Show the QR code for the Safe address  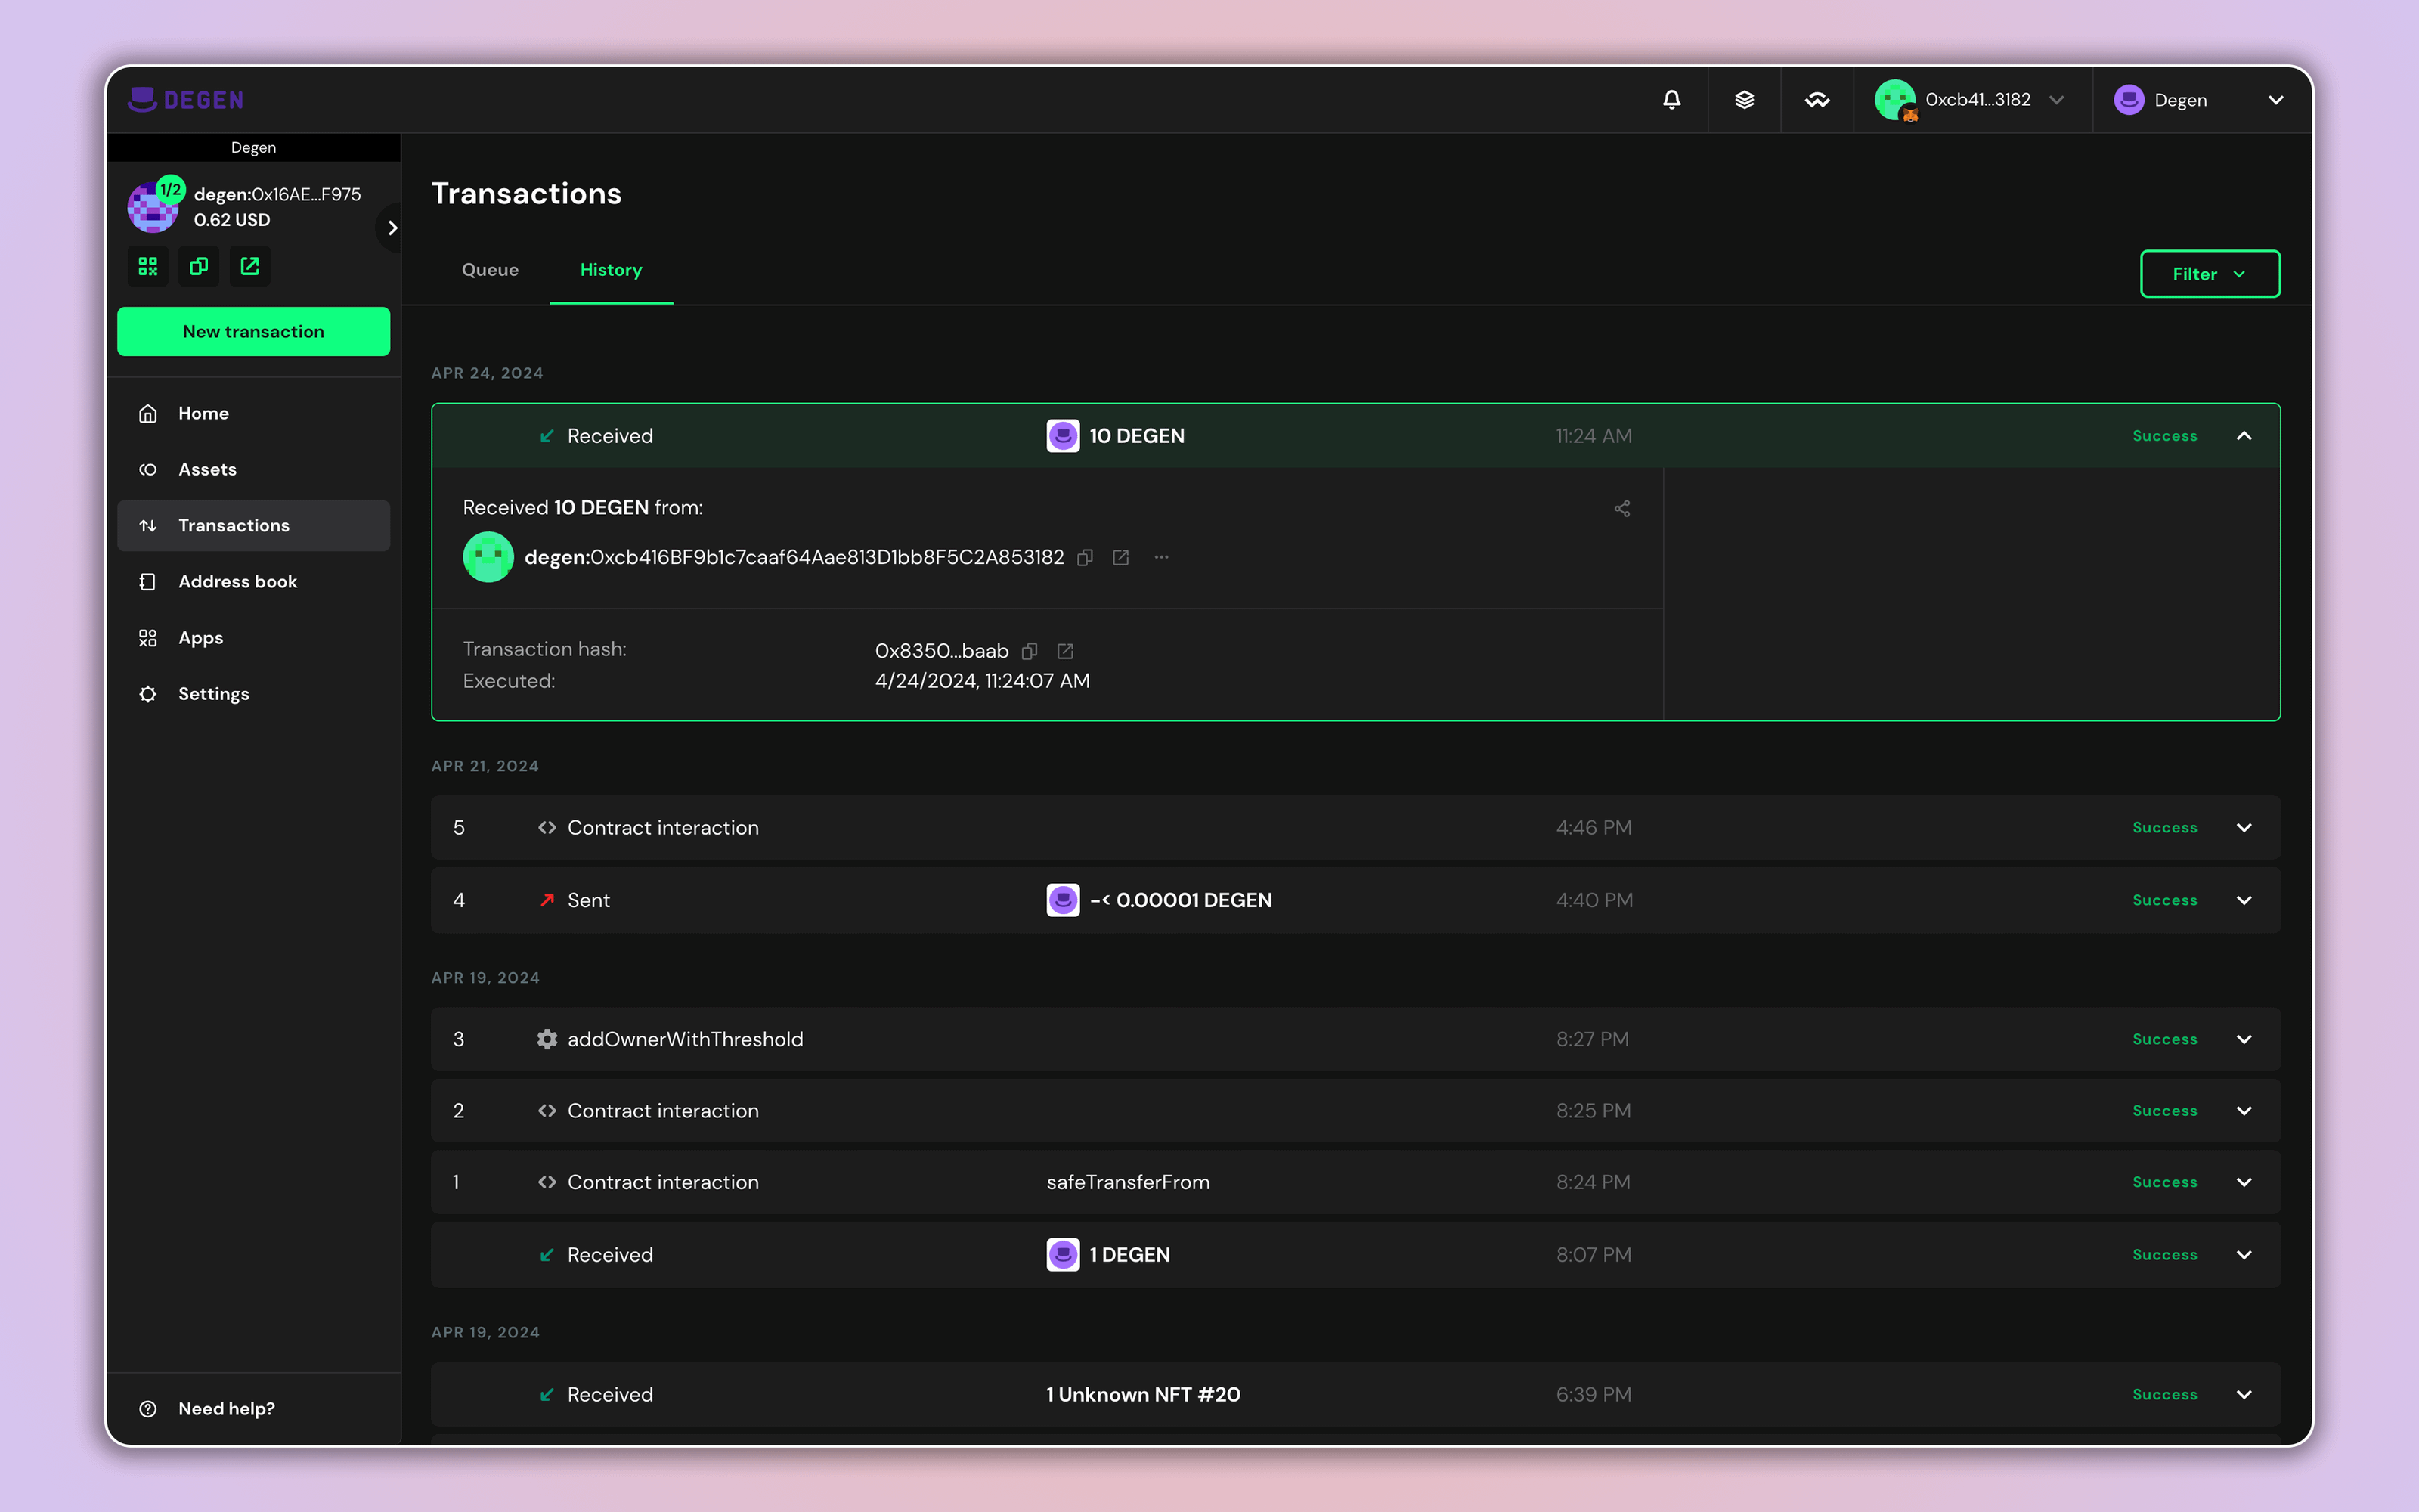point(148,266)
